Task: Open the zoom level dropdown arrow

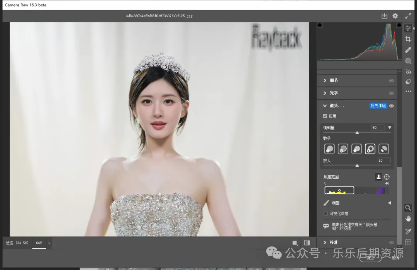Action: pos(49,243)
